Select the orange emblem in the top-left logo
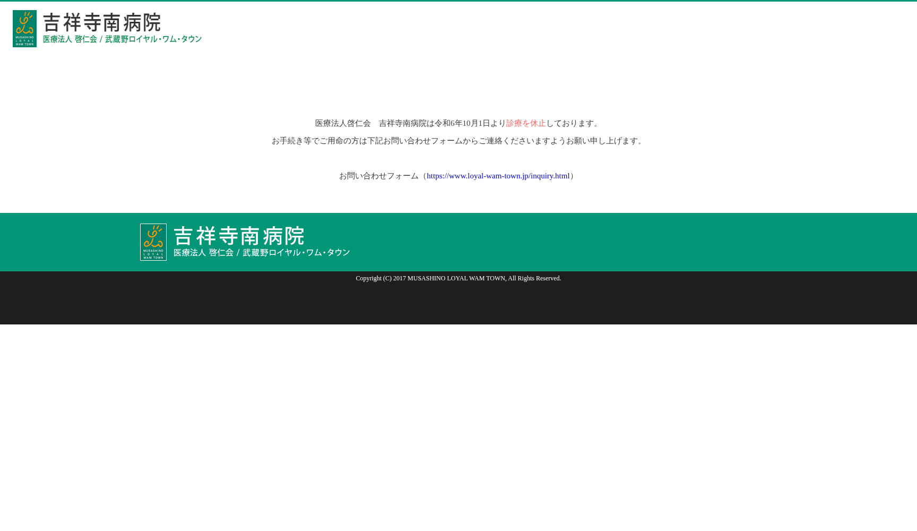This screenshot has height=531, width=917. (x=24, y=23)
